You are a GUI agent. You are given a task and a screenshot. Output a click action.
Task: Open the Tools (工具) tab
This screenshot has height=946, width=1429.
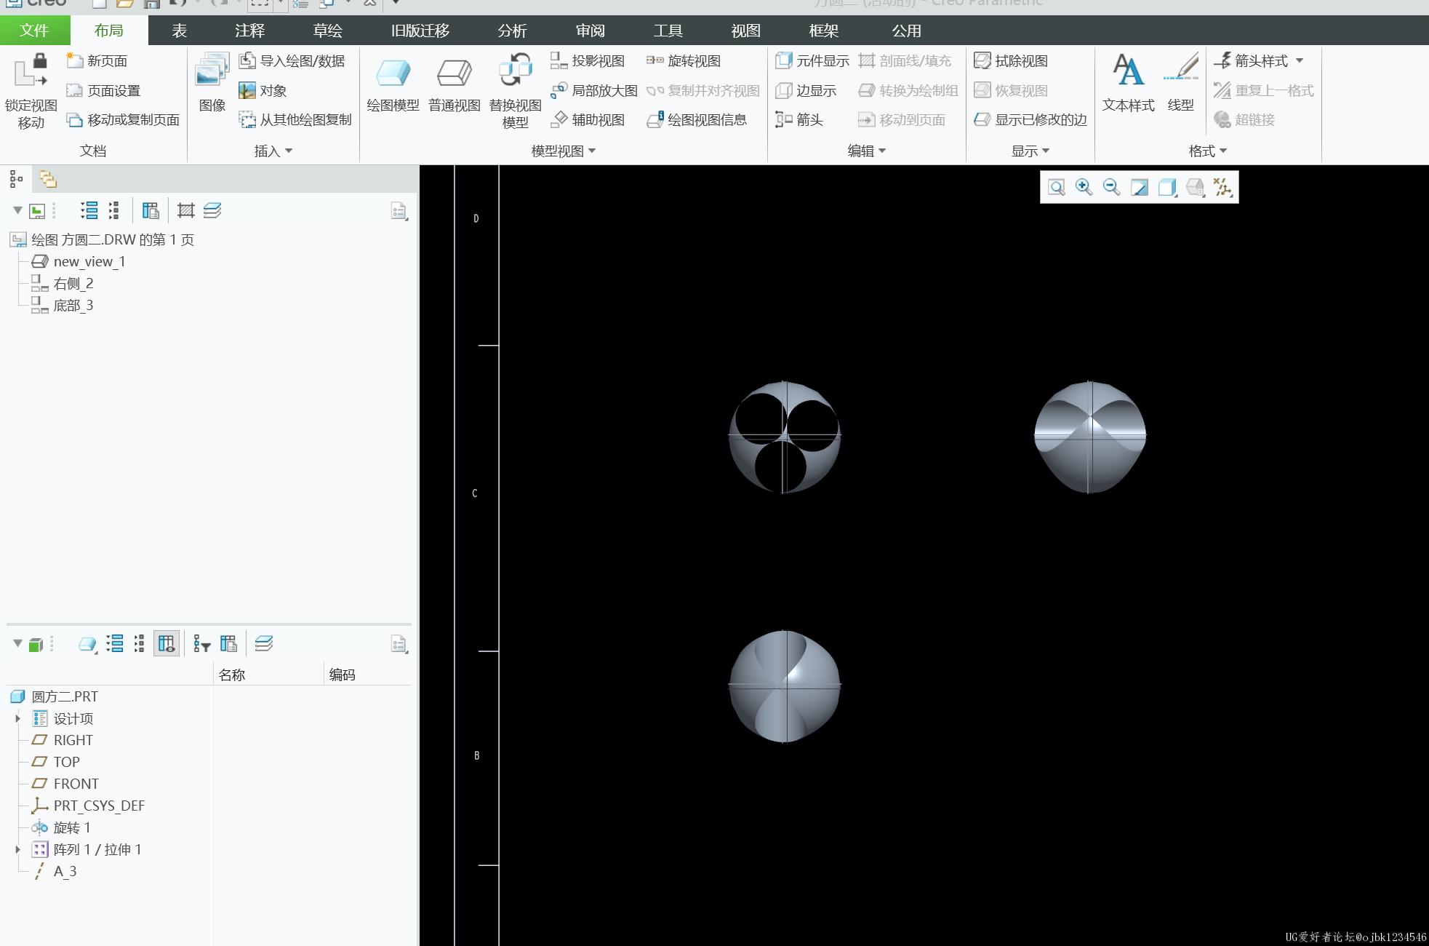coord(668,31)
